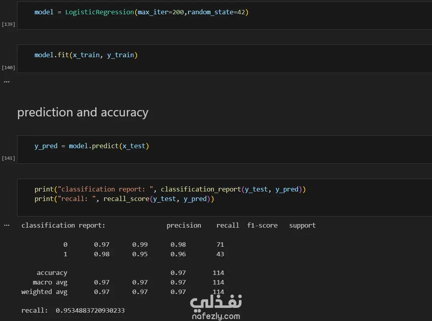This screenshot has height=321, width=432.
Task: Click the 'f1-score' output column header
Action: pyautogui.click(x=262, y=225)
